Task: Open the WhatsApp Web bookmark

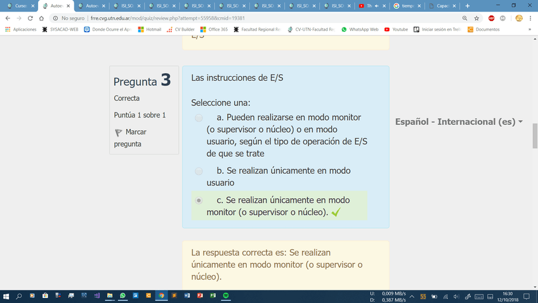Action: 360,29
